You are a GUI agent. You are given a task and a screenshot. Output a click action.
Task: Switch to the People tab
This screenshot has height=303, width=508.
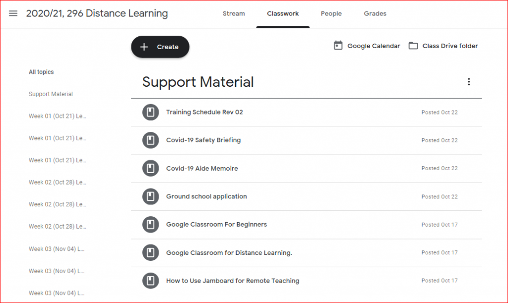click(x=331, y=13)
